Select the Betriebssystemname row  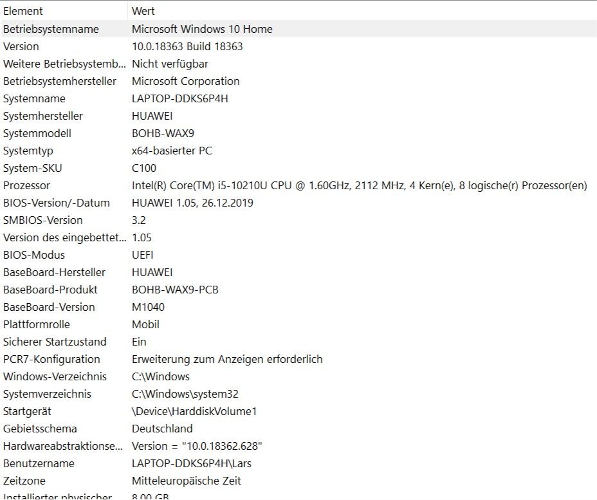tap(298, 29)
